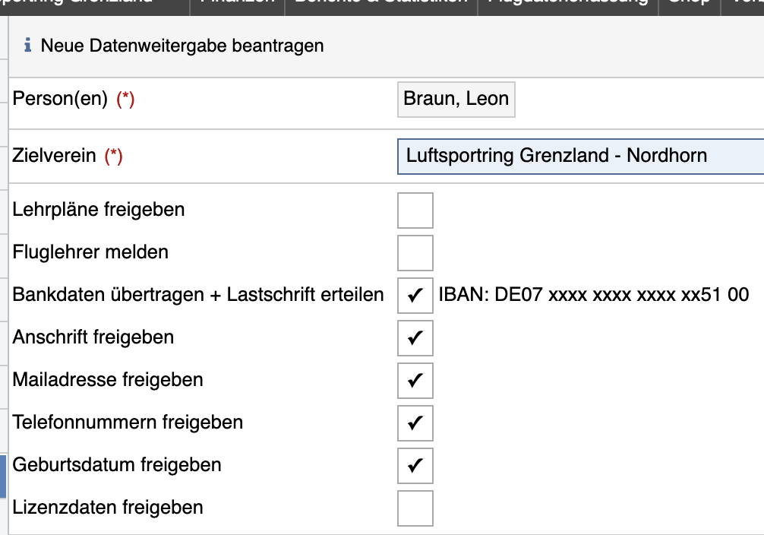The width and height of the screenshot is (764, 535).
Task: Open the Finanzen menu
Action: [x=237, y=3]
